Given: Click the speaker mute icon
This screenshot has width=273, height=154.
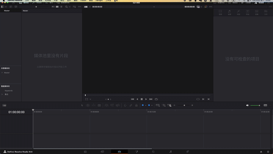Looking at the screenshot, I should [248, 105].
